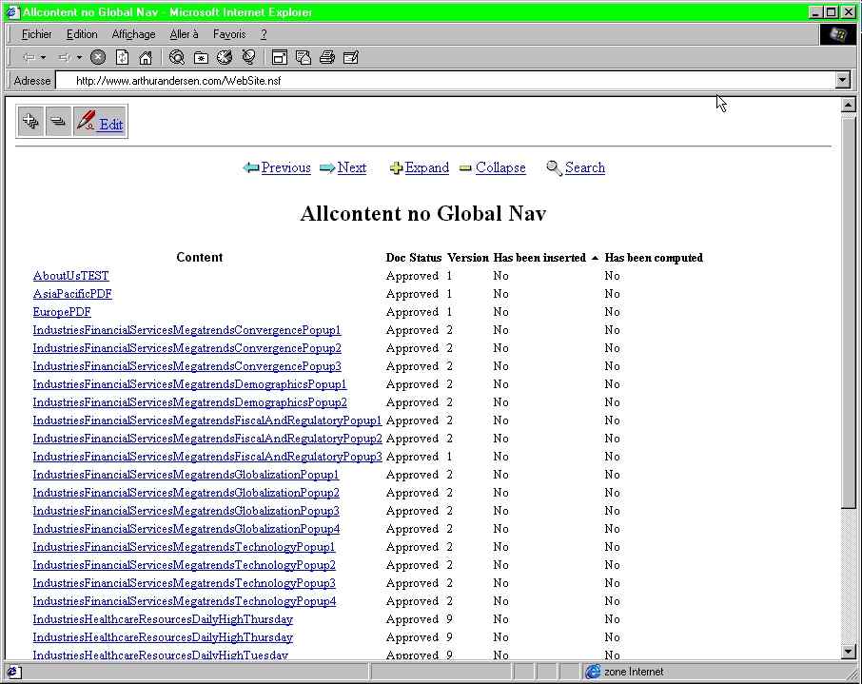The width and height of the screenshot is (862, 684).
Task: Click the Collapse link text
Action: [500, 167]
